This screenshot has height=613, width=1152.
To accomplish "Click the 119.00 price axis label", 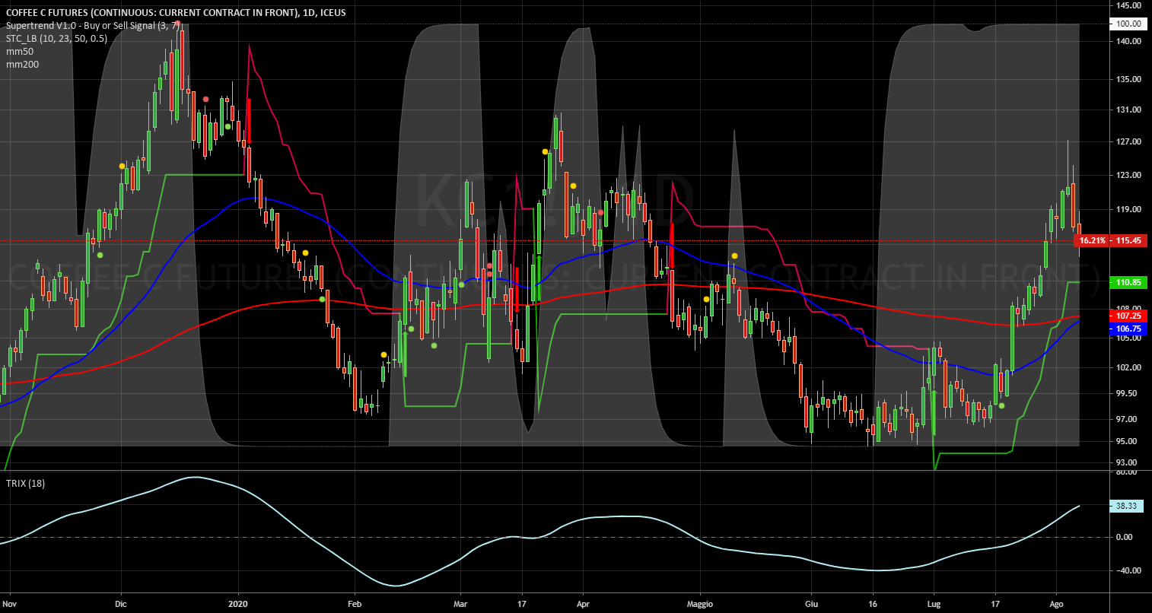I will click(1129, 209).
